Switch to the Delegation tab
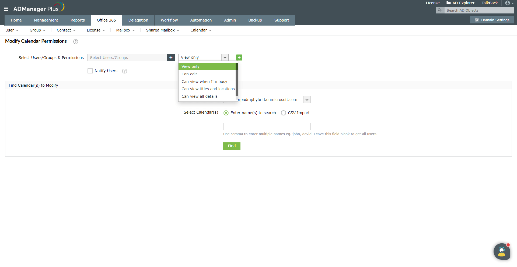The height and width of the screenshot is (267, 517). [x=138, y=20]
